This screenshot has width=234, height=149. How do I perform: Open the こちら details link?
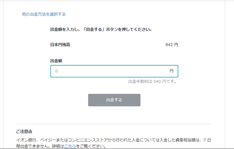coord(70,146)
